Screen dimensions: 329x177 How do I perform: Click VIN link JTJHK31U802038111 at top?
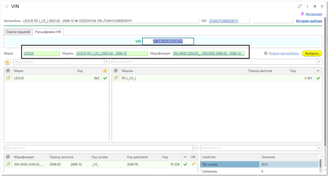[x=224, y=21]
